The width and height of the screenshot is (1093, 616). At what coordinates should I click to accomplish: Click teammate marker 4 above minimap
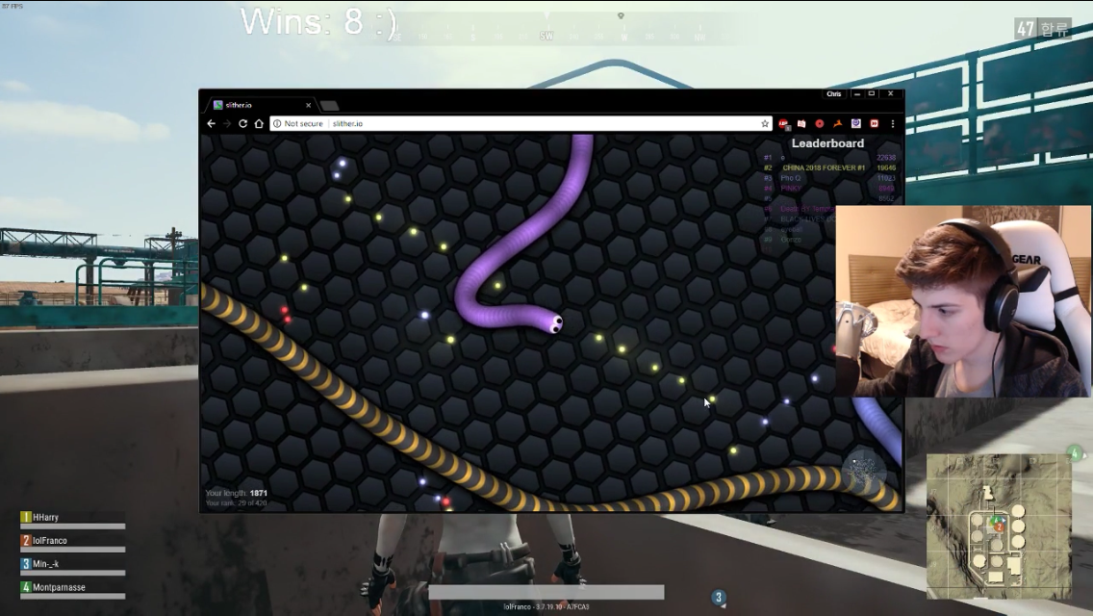(1075, 453)
